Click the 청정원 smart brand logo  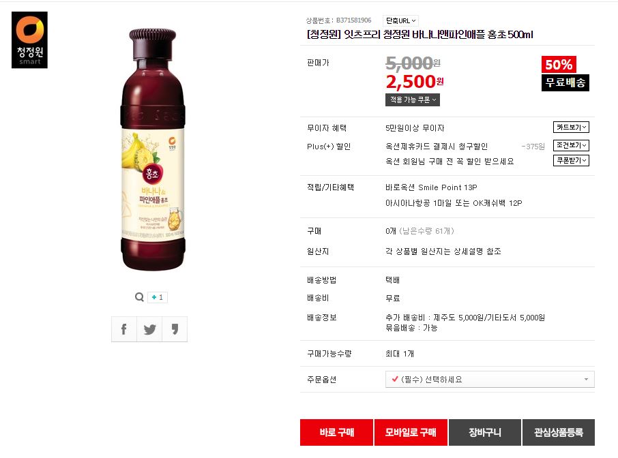click(29, 40)
